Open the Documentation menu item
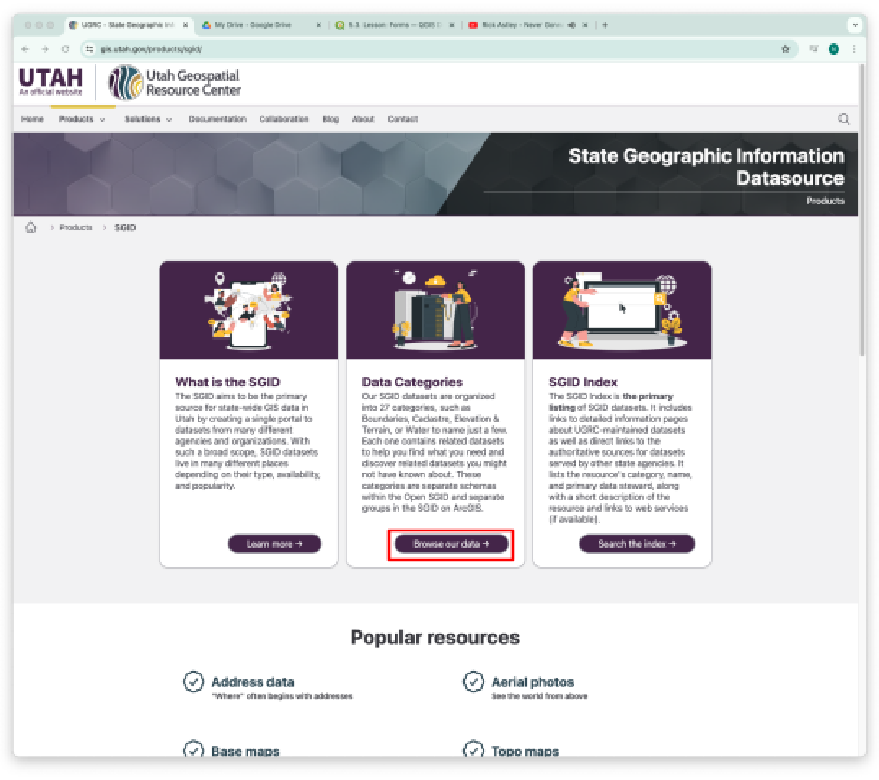This screenshot has width=879, height=780. click(217, 119)
